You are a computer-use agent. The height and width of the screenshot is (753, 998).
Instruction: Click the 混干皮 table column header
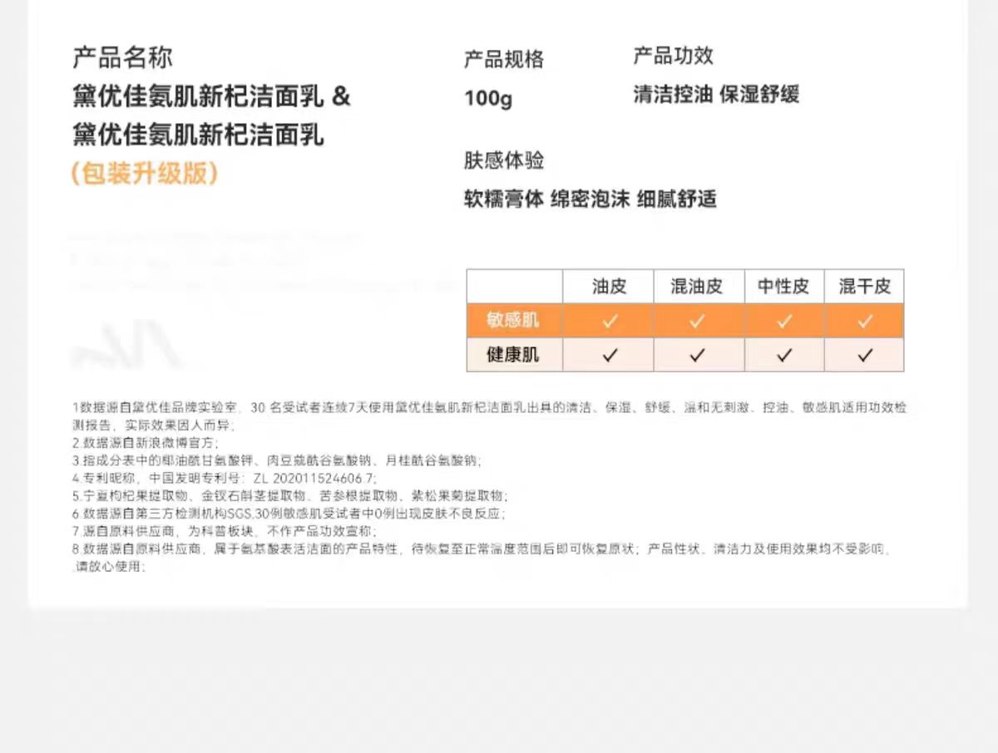[x=865, y=287]
